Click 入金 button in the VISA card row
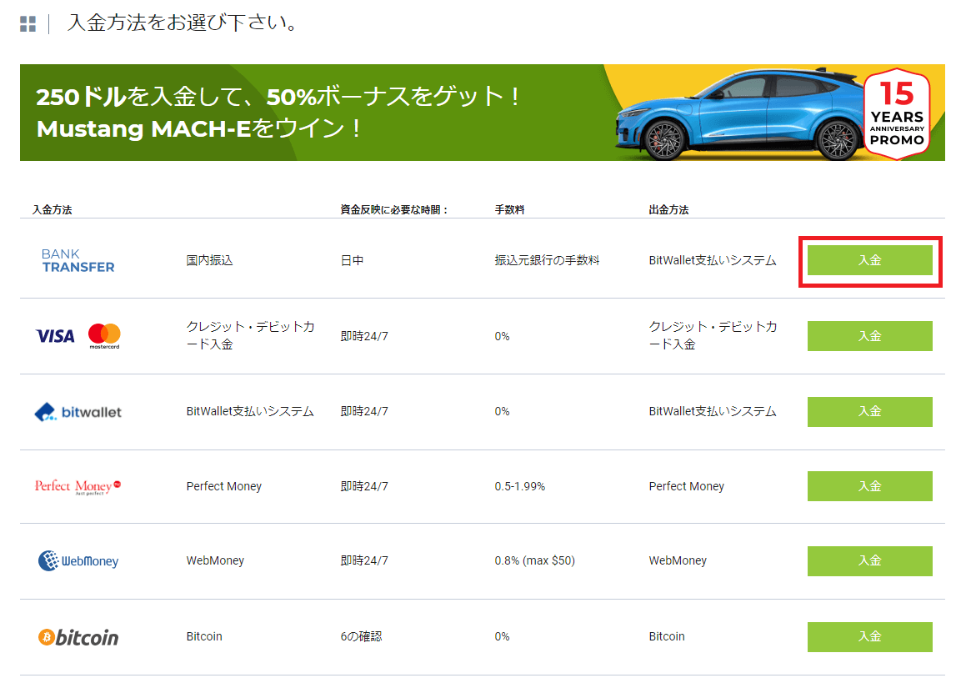 click(869, 336)
